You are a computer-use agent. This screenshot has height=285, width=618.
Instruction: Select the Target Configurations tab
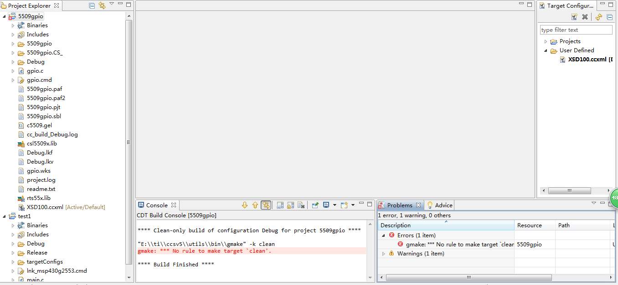[x=567, y=5]
